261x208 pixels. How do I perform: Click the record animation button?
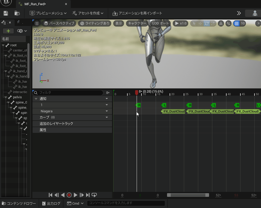pos(69,195)
